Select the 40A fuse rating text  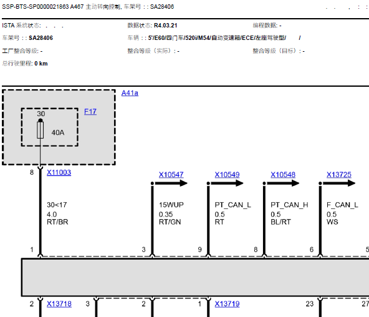[58, 132]
